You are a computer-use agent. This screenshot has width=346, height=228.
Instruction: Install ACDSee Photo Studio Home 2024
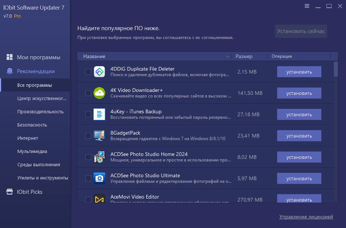[x=299, y=157]
